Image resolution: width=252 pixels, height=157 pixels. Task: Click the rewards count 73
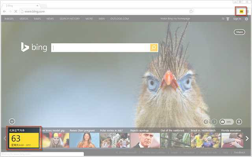(x=223, y=19)
